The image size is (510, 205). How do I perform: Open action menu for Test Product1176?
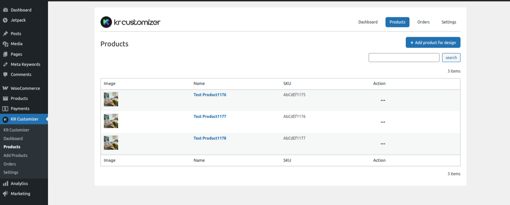click(383, 100)
